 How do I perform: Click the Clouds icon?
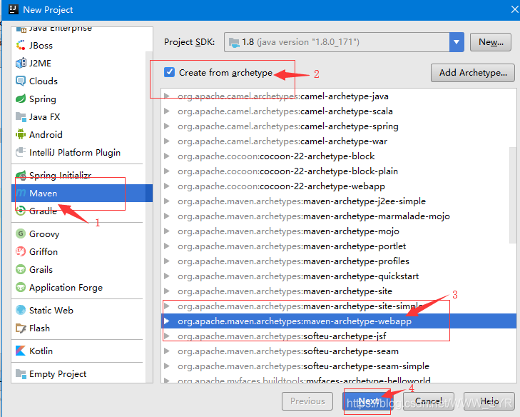pyautogui.click(x=21, y=81)
